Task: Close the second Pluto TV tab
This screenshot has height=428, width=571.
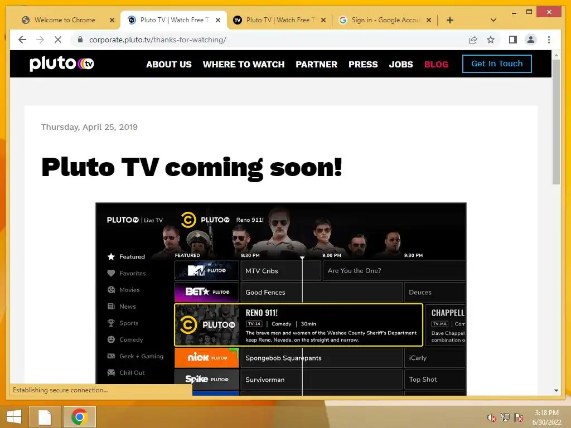Action: click(323, 20)
